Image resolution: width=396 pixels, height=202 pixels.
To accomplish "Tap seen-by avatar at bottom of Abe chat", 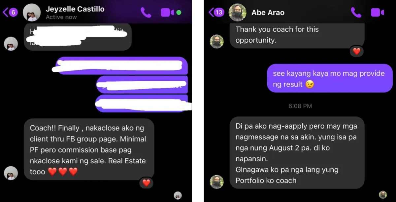I will point(383,194).
